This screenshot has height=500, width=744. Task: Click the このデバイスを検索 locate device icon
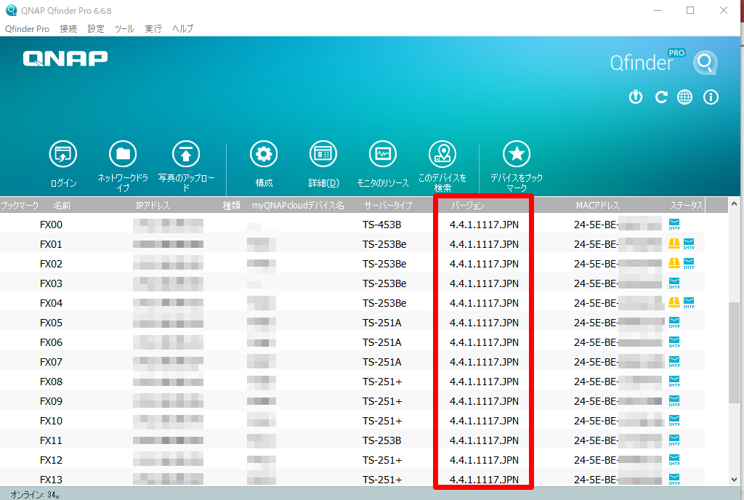[x=442, y=154]
